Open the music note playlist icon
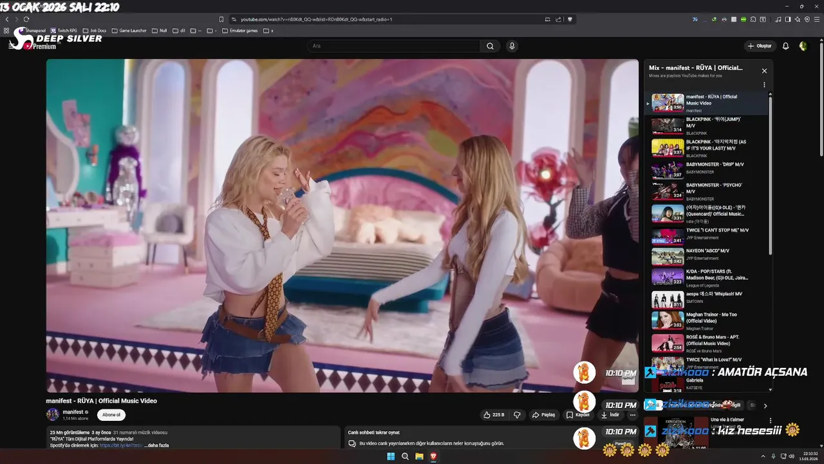Viewport: 824px width, 464px height. [778, 19]
